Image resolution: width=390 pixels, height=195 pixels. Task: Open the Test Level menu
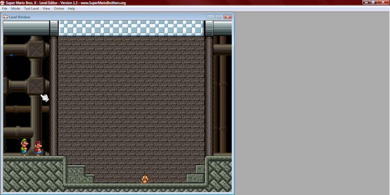[x=31, y=8]
